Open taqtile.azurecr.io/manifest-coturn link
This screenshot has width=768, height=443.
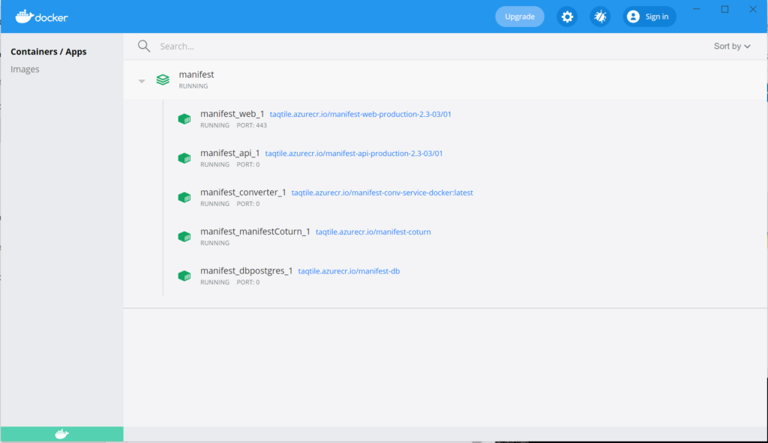373,232
